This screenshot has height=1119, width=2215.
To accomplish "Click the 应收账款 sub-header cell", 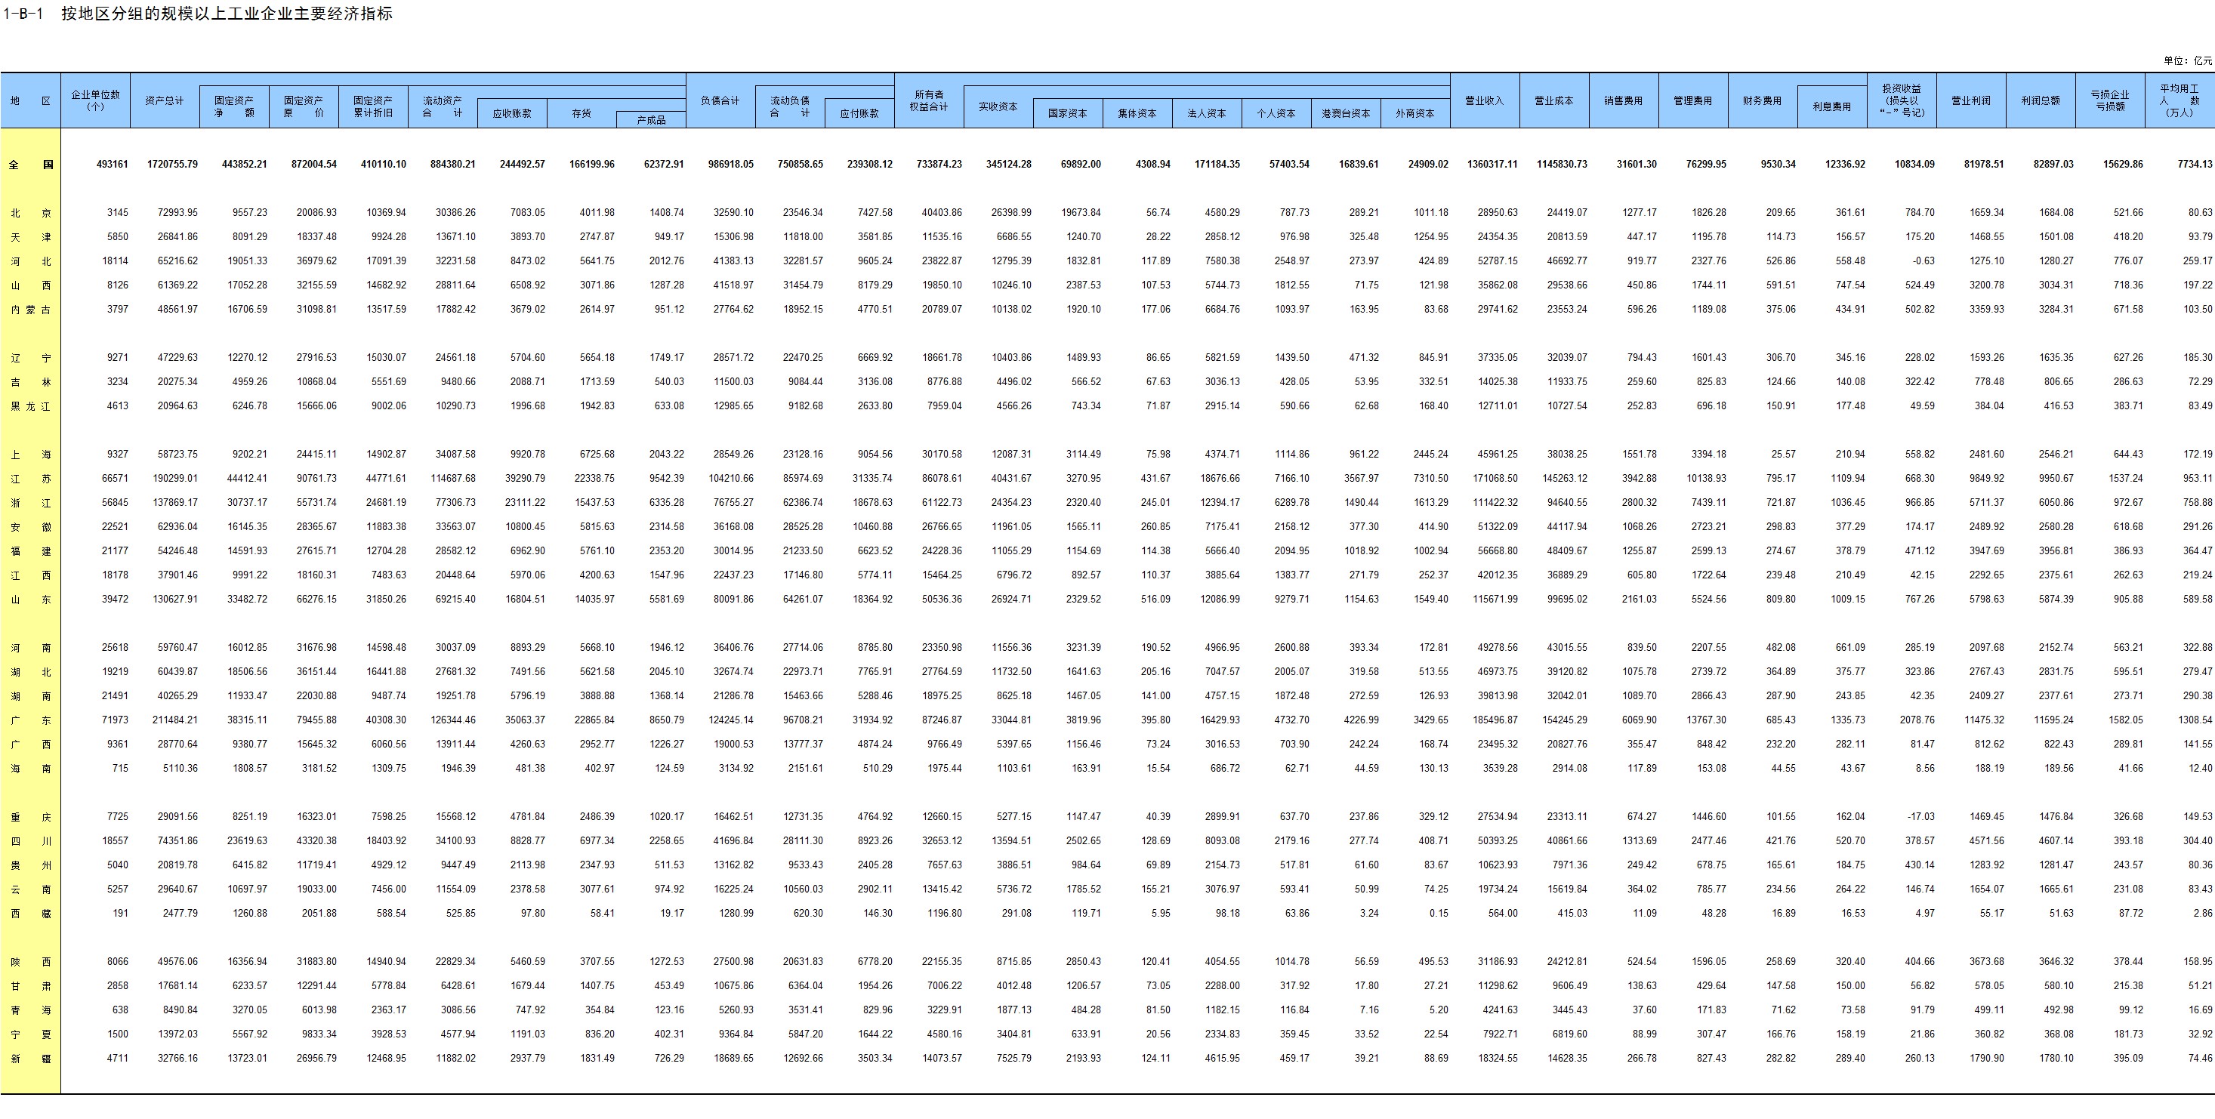I will (x=511, y=113).
